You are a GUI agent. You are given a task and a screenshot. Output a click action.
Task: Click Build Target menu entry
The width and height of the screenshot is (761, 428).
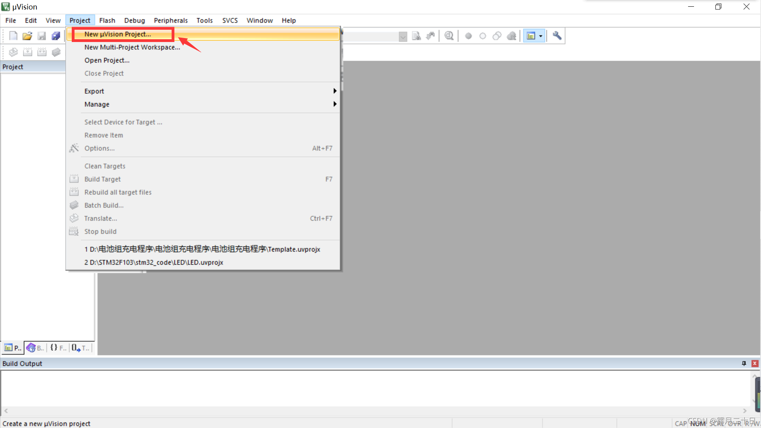(x=203, y=180)
